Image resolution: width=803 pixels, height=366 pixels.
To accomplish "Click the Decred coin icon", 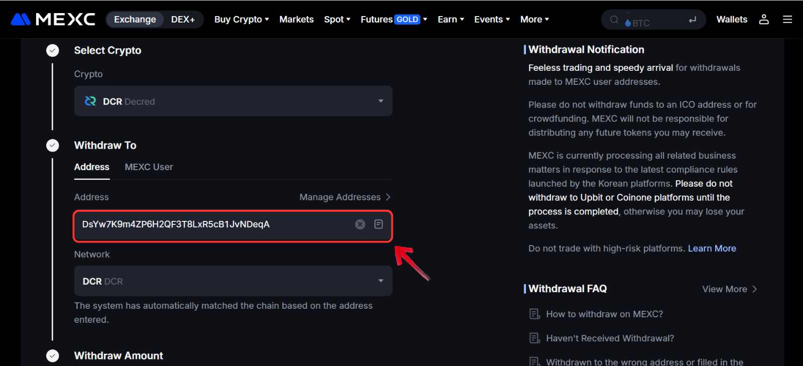I will click(90, 101).
